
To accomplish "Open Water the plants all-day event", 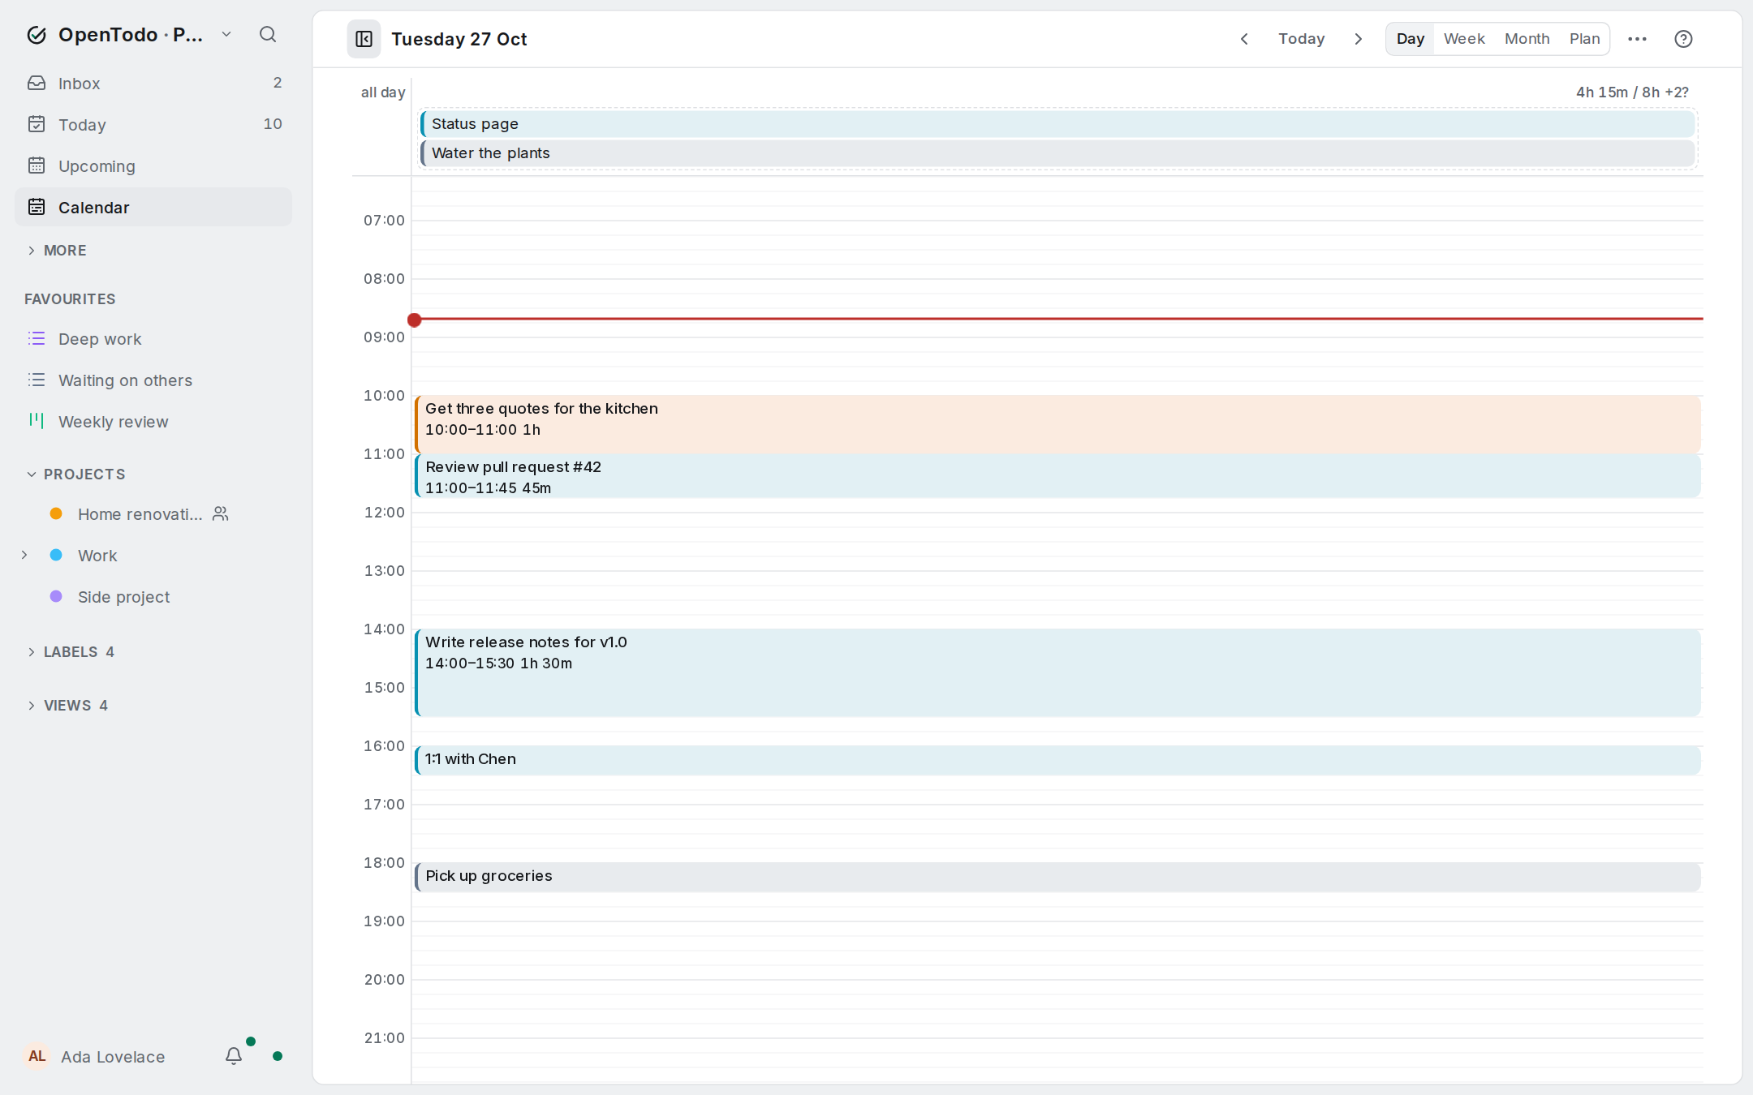I will pyautogui.click(x=1057, y=152).
